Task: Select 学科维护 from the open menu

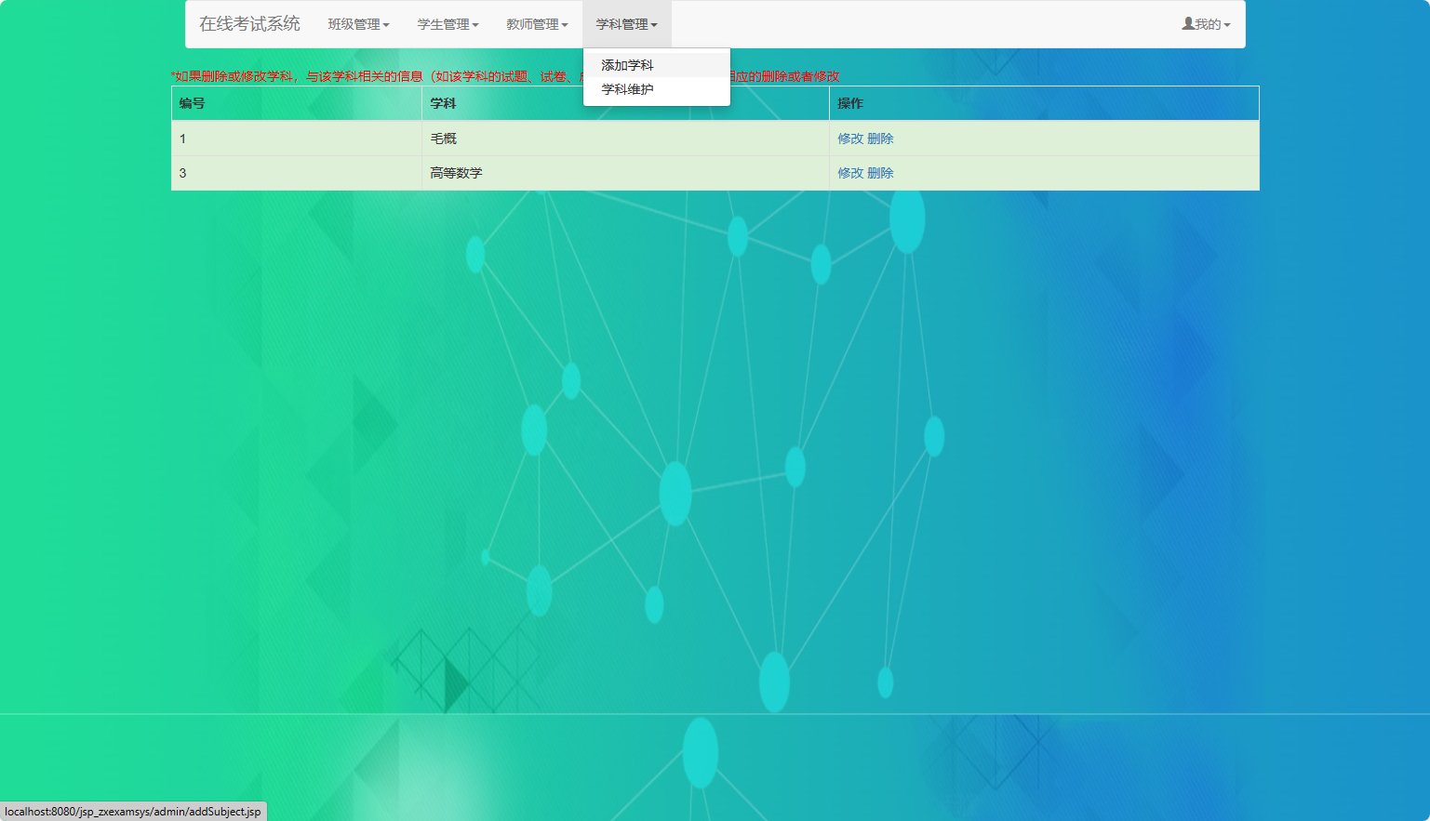Action: [x=627, y=87]
